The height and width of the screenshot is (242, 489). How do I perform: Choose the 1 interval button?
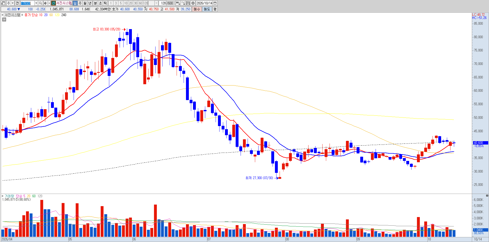[x=111, y=3]
